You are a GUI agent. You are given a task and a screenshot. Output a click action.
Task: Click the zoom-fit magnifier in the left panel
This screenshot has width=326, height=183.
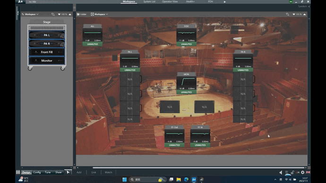(x=53, y=14)
